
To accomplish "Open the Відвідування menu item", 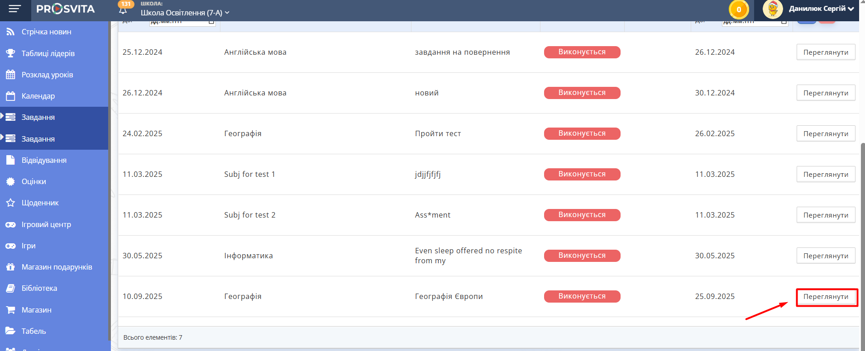I will 44,160.
